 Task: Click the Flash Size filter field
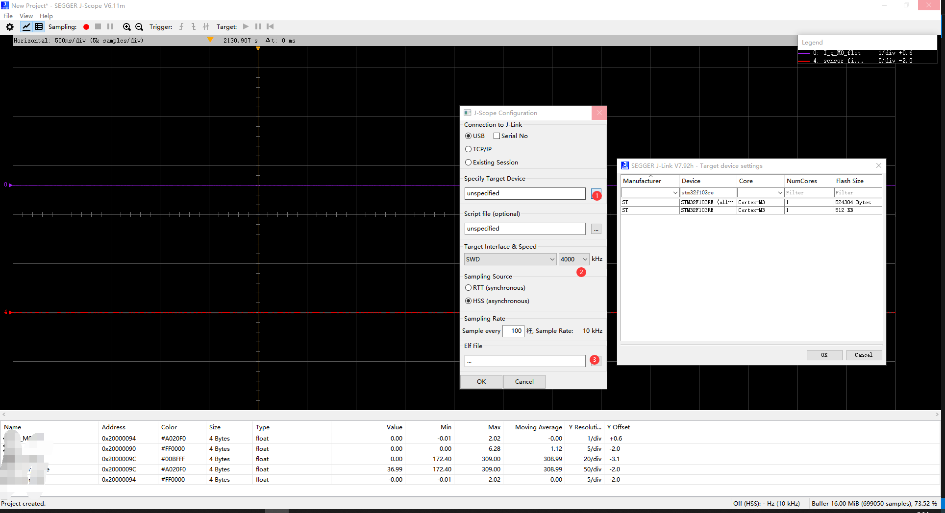pos(858,193)
